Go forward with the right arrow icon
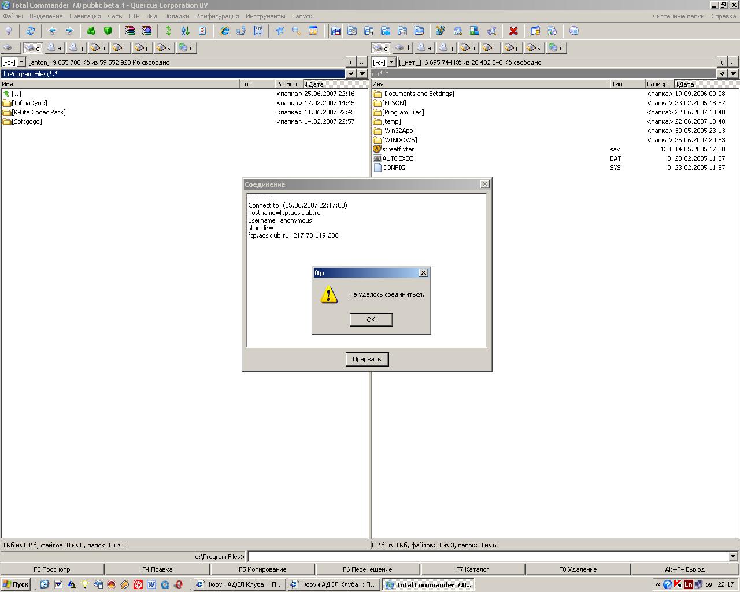The height and width of the screenshot is (592, 740). pyautogui.click(x=69, y=31)
